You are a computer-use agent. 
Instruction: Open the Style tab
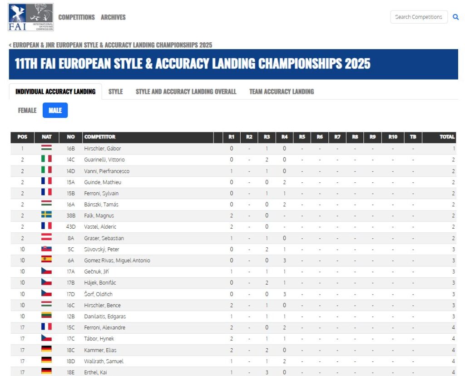coord(115,92)
